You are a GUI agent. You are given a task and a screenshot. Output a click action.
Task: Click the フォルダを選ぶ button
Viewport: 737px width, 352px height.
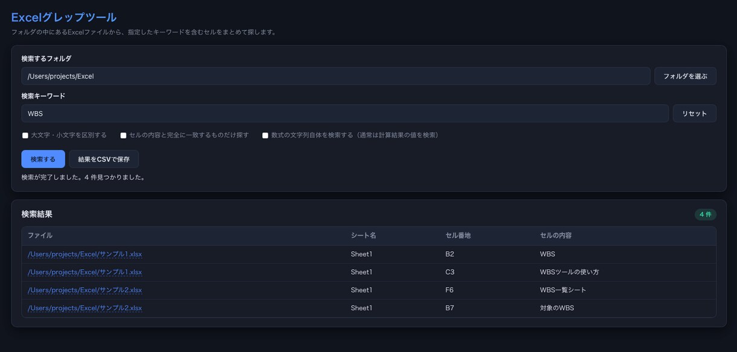click(685, 76)
